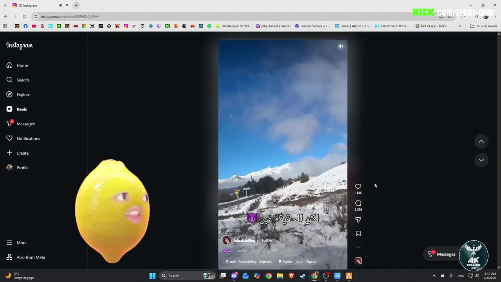Click the taskbar Search box
This screenshot has width=501, height=282.
[188, 276]
